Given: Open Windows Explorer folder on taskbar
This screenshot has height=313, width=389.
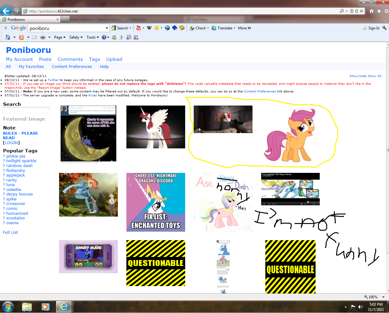Looking at the screenshot, I should coord(27,307).
